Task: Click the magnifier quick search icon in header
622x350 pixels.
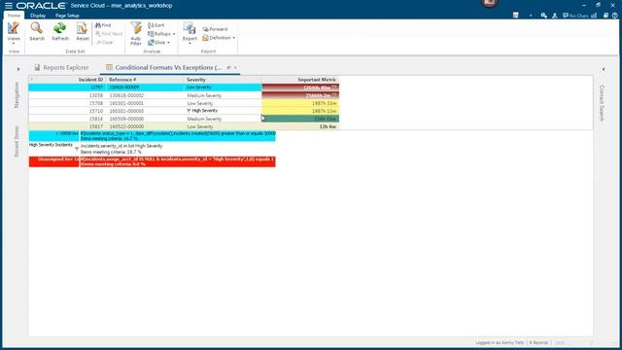Action: pos(543,16)
